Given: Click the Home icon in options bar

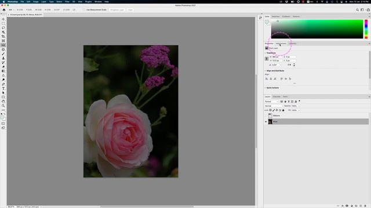Looking at the screenshot, I should click(4, 10).
